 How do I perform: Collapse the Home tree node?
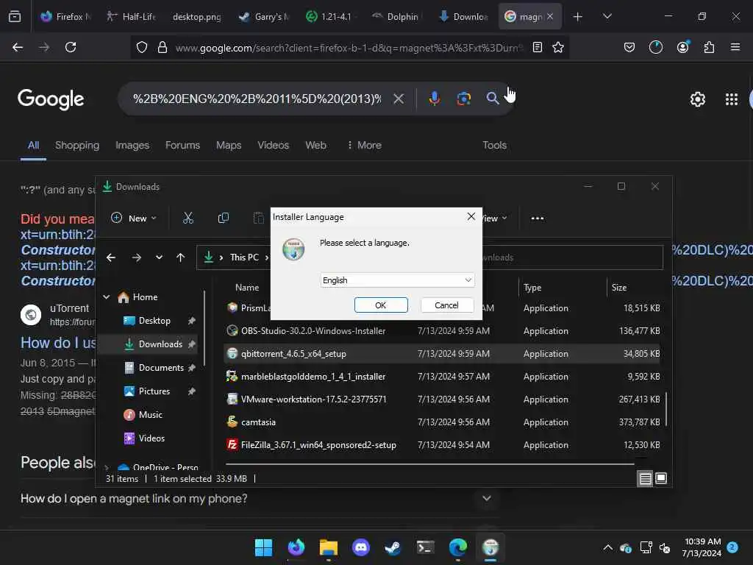point(107,297)
